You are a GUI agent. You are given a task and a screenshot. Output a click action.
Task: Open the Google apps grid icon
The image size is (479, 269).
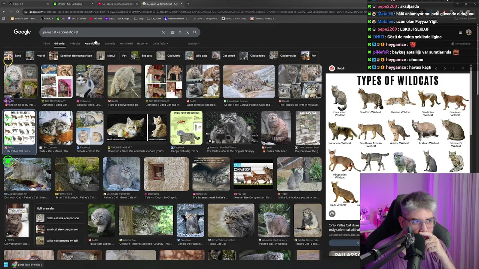460,32
